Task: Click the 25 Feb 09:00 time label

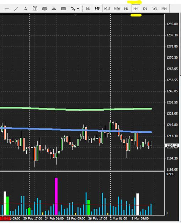Action: pyautogui.click(x=76, y=219)
